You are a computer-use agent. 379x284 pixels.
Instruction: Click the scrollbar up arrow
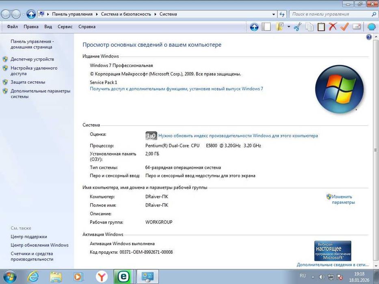pos(376,37)
